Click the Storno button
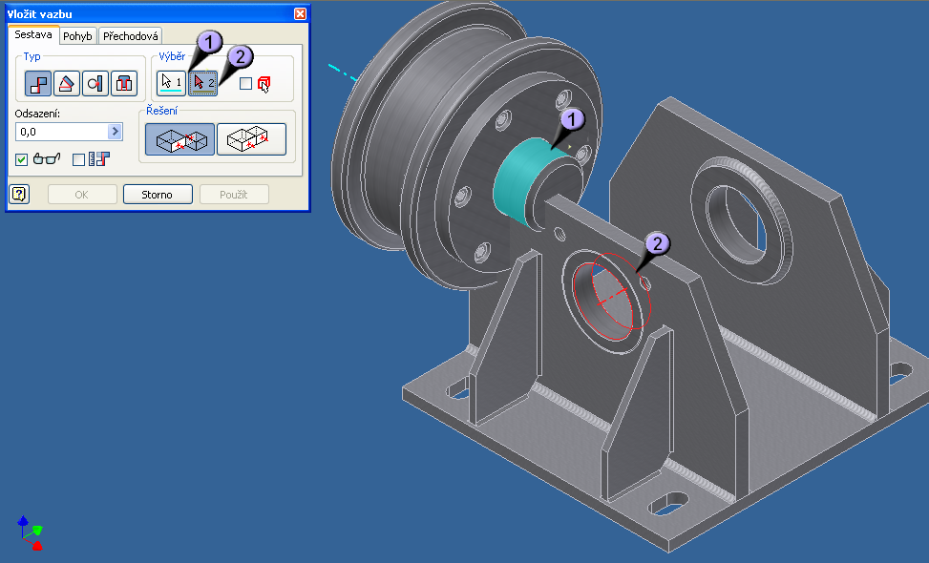 click(158, 195)
